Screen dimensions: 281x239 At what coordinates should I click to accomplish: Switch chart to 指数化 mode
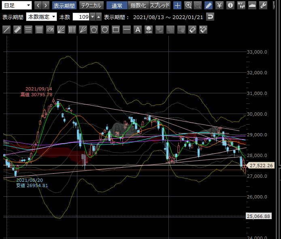pyautogui.click(x=138, y=5)
